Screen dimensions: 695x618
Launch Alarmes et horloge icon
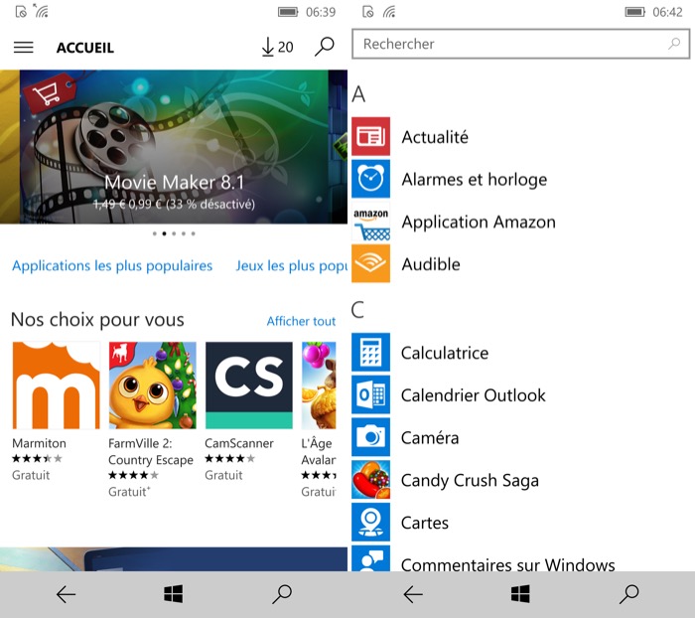click(x=371, y=179)
